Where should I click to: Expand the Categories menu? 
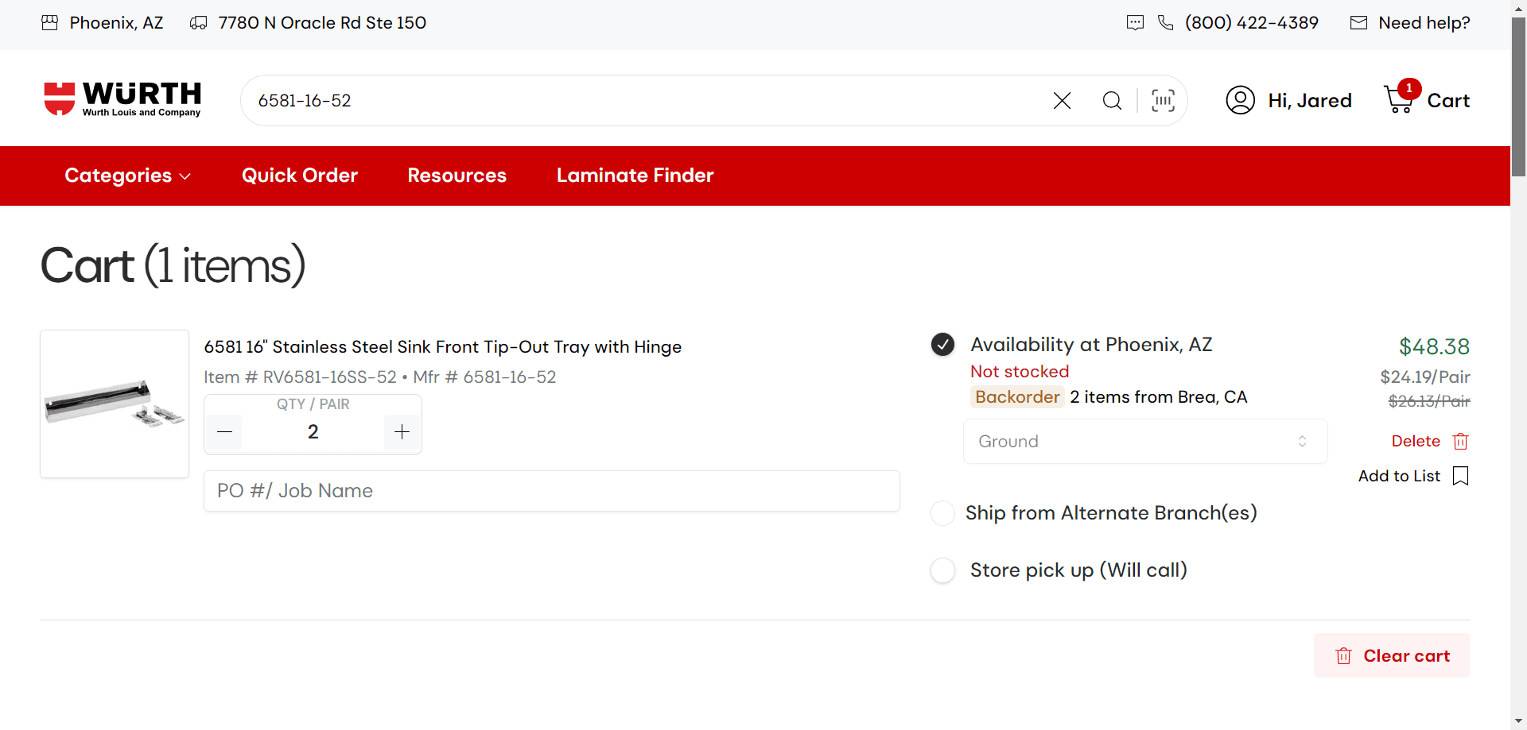pos(127,176)
